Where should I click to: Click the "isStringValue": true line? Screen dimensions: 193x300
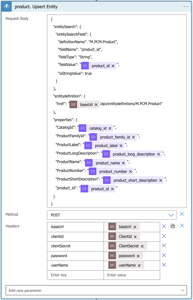tap(75, 73)
